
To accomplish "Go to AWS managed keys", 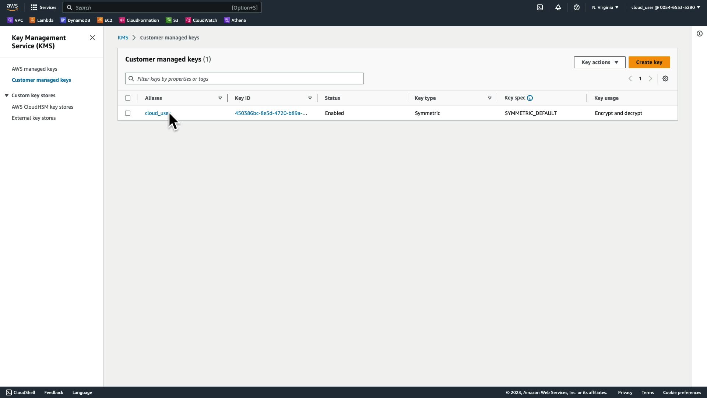I will (35, 69).
